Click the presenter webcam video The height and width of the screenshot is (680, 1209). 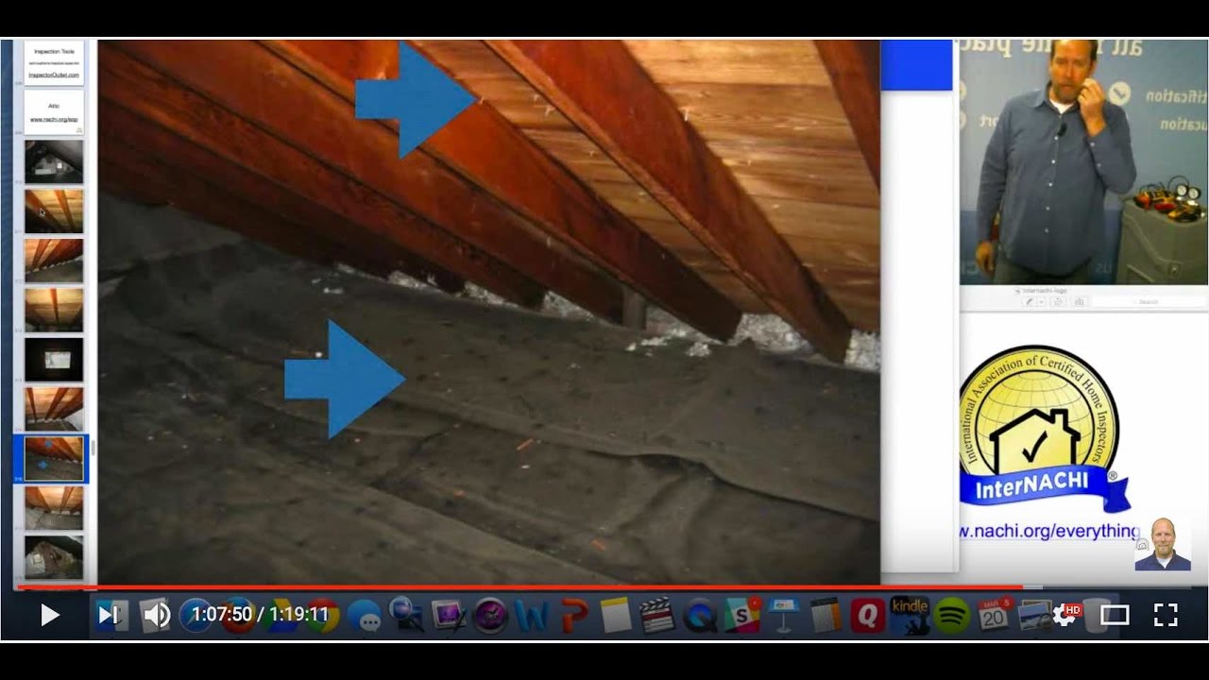click(1083, 161)
